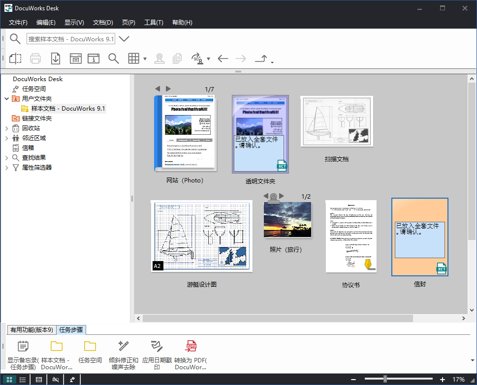Click the zoom in plus button
Viewport: 477px width, 385px height.
point(443,379)
